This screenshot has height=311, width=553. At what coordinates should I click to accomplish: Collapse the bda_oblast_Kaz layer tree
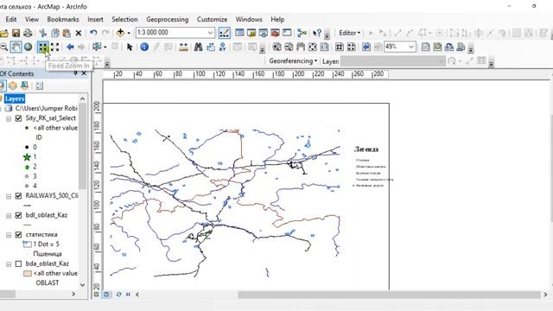pyautogui.click(x=9, y=264)
